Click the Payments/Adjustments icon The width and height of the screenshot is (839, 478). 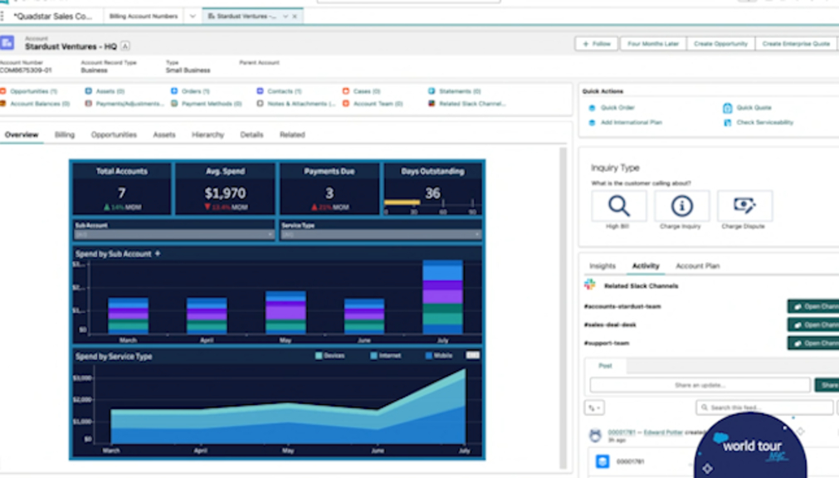pyautogui.click(x=89, y=104)
